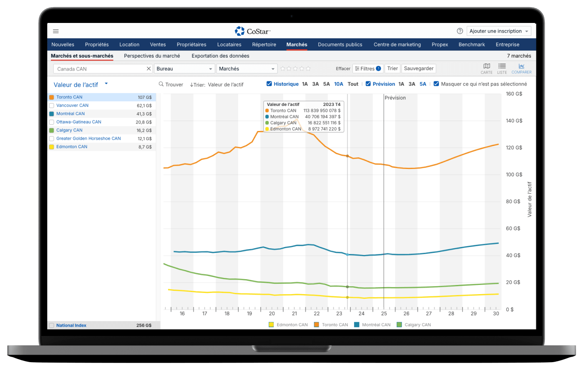
Task: Expand the Valeur de l'actif dropdown
Action: coord(106,84)
